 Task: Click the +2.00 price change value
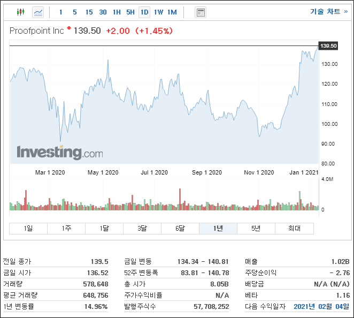[118, 31]
